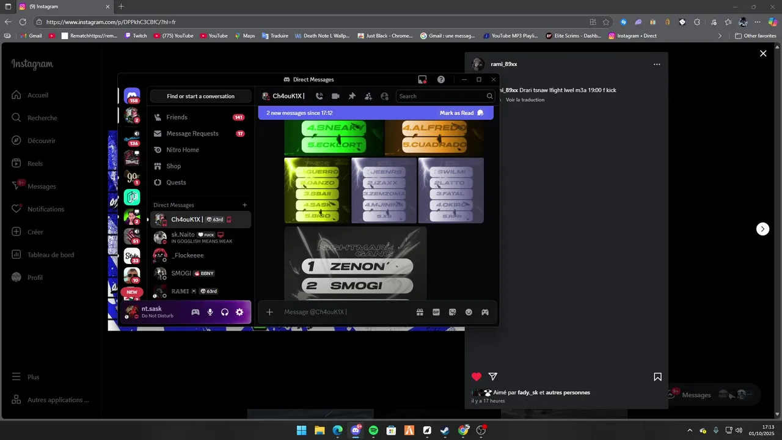The image size is (782, 440).
Task: Open the Discord inbox icon in title bar
Action: coord(422,79)
